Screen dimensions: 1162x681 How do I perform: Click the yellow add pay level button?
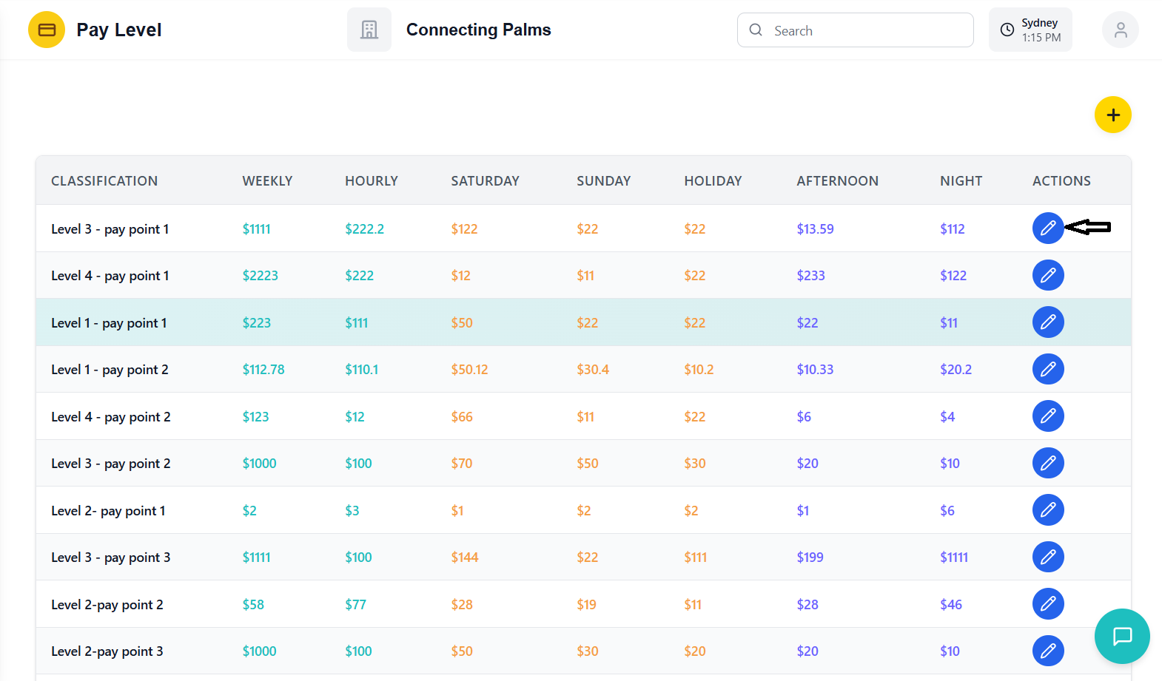(1112, 115)
